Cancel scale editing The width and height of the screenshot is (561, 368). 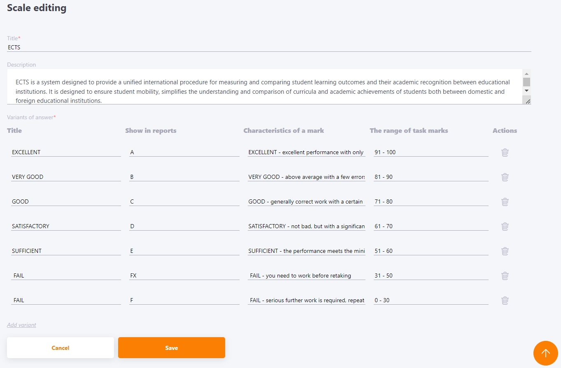pos(61,348)
